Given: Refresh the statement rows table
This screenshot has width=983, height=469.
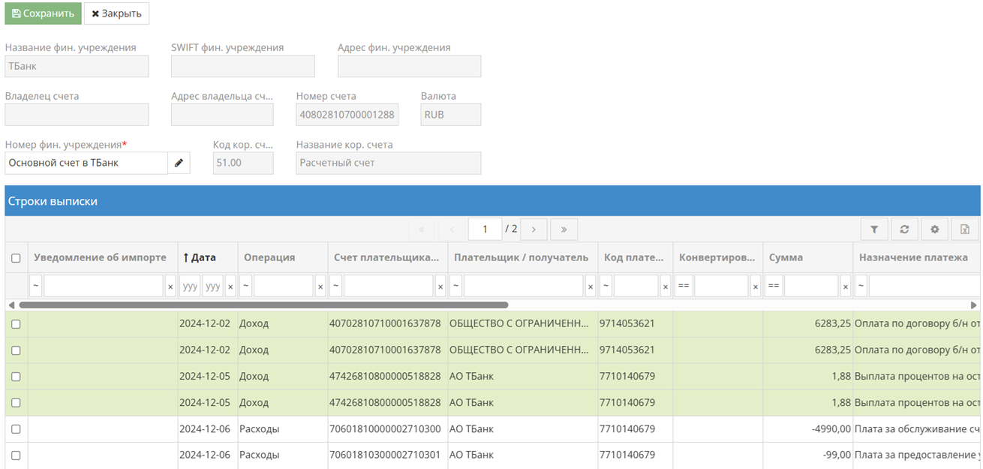Looking at the screenshot, I should pos(904,230).
